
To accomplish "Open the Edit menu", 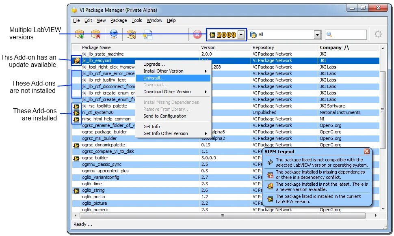I will coord(88,20).
